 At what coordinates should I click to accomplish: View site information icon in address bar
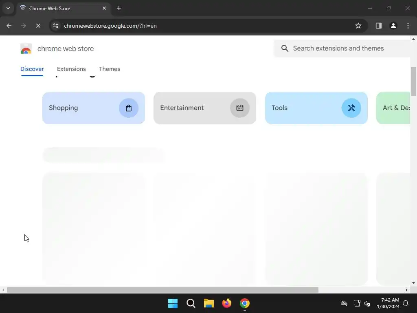[56, 26]
